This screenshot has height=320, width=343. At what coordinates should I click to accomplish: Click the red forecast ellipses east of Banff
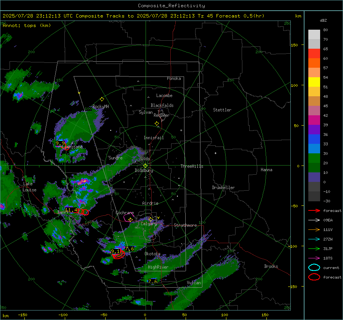83,212
